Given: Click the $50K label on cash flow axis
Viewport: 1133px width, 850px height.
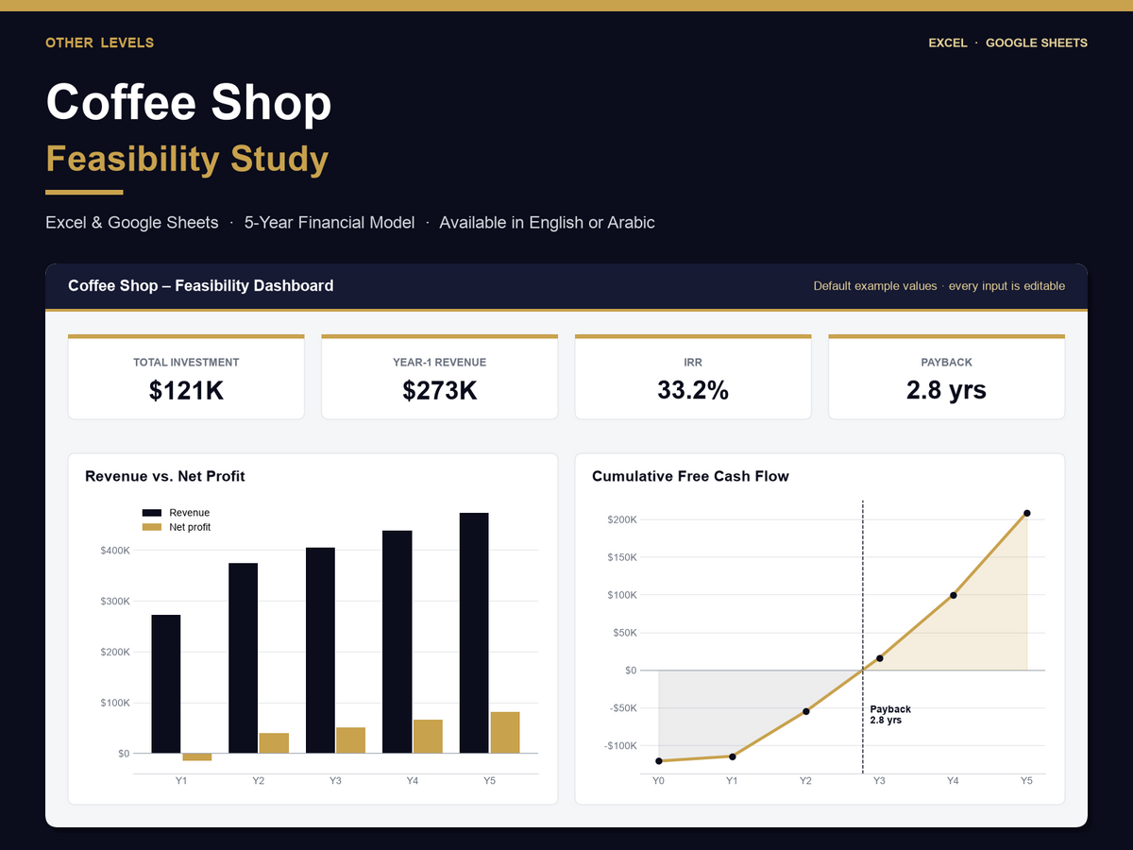Looking at the screenshot, I should (625, 633).
